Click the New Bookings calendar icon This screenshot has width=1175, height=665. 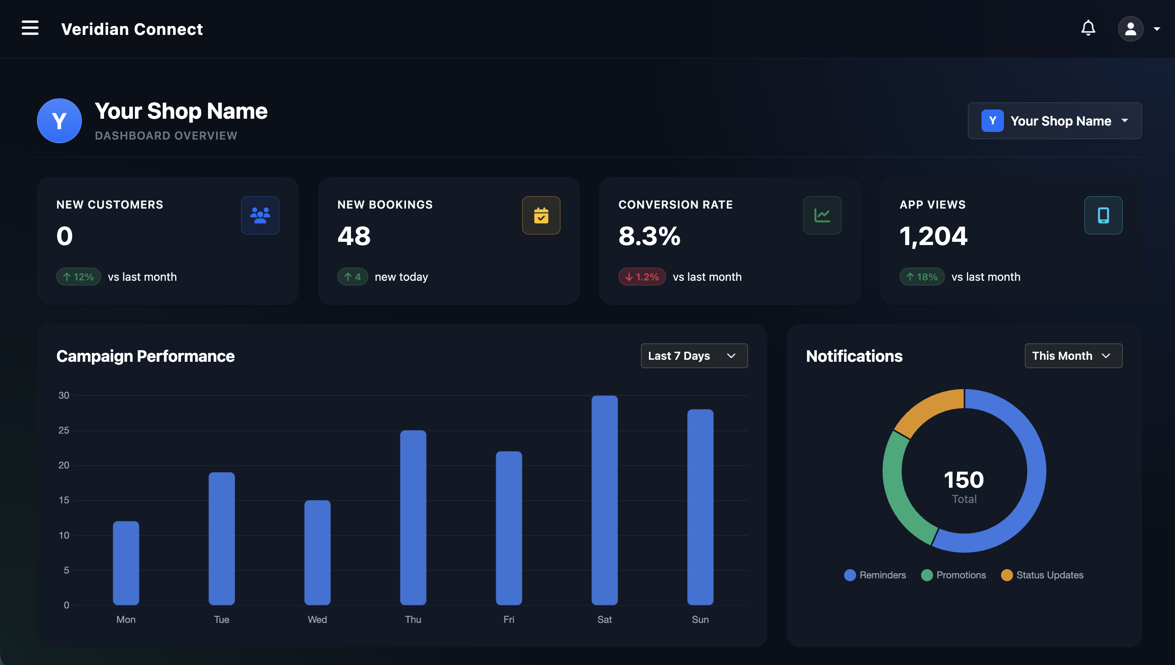pos(541,215)
